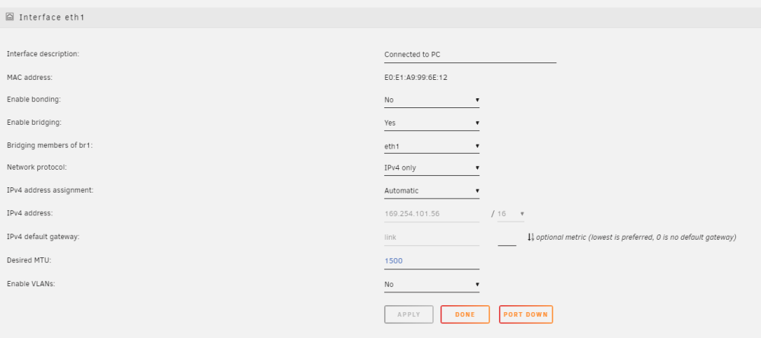
Task: Click the Interface description label
Action: 43,54
